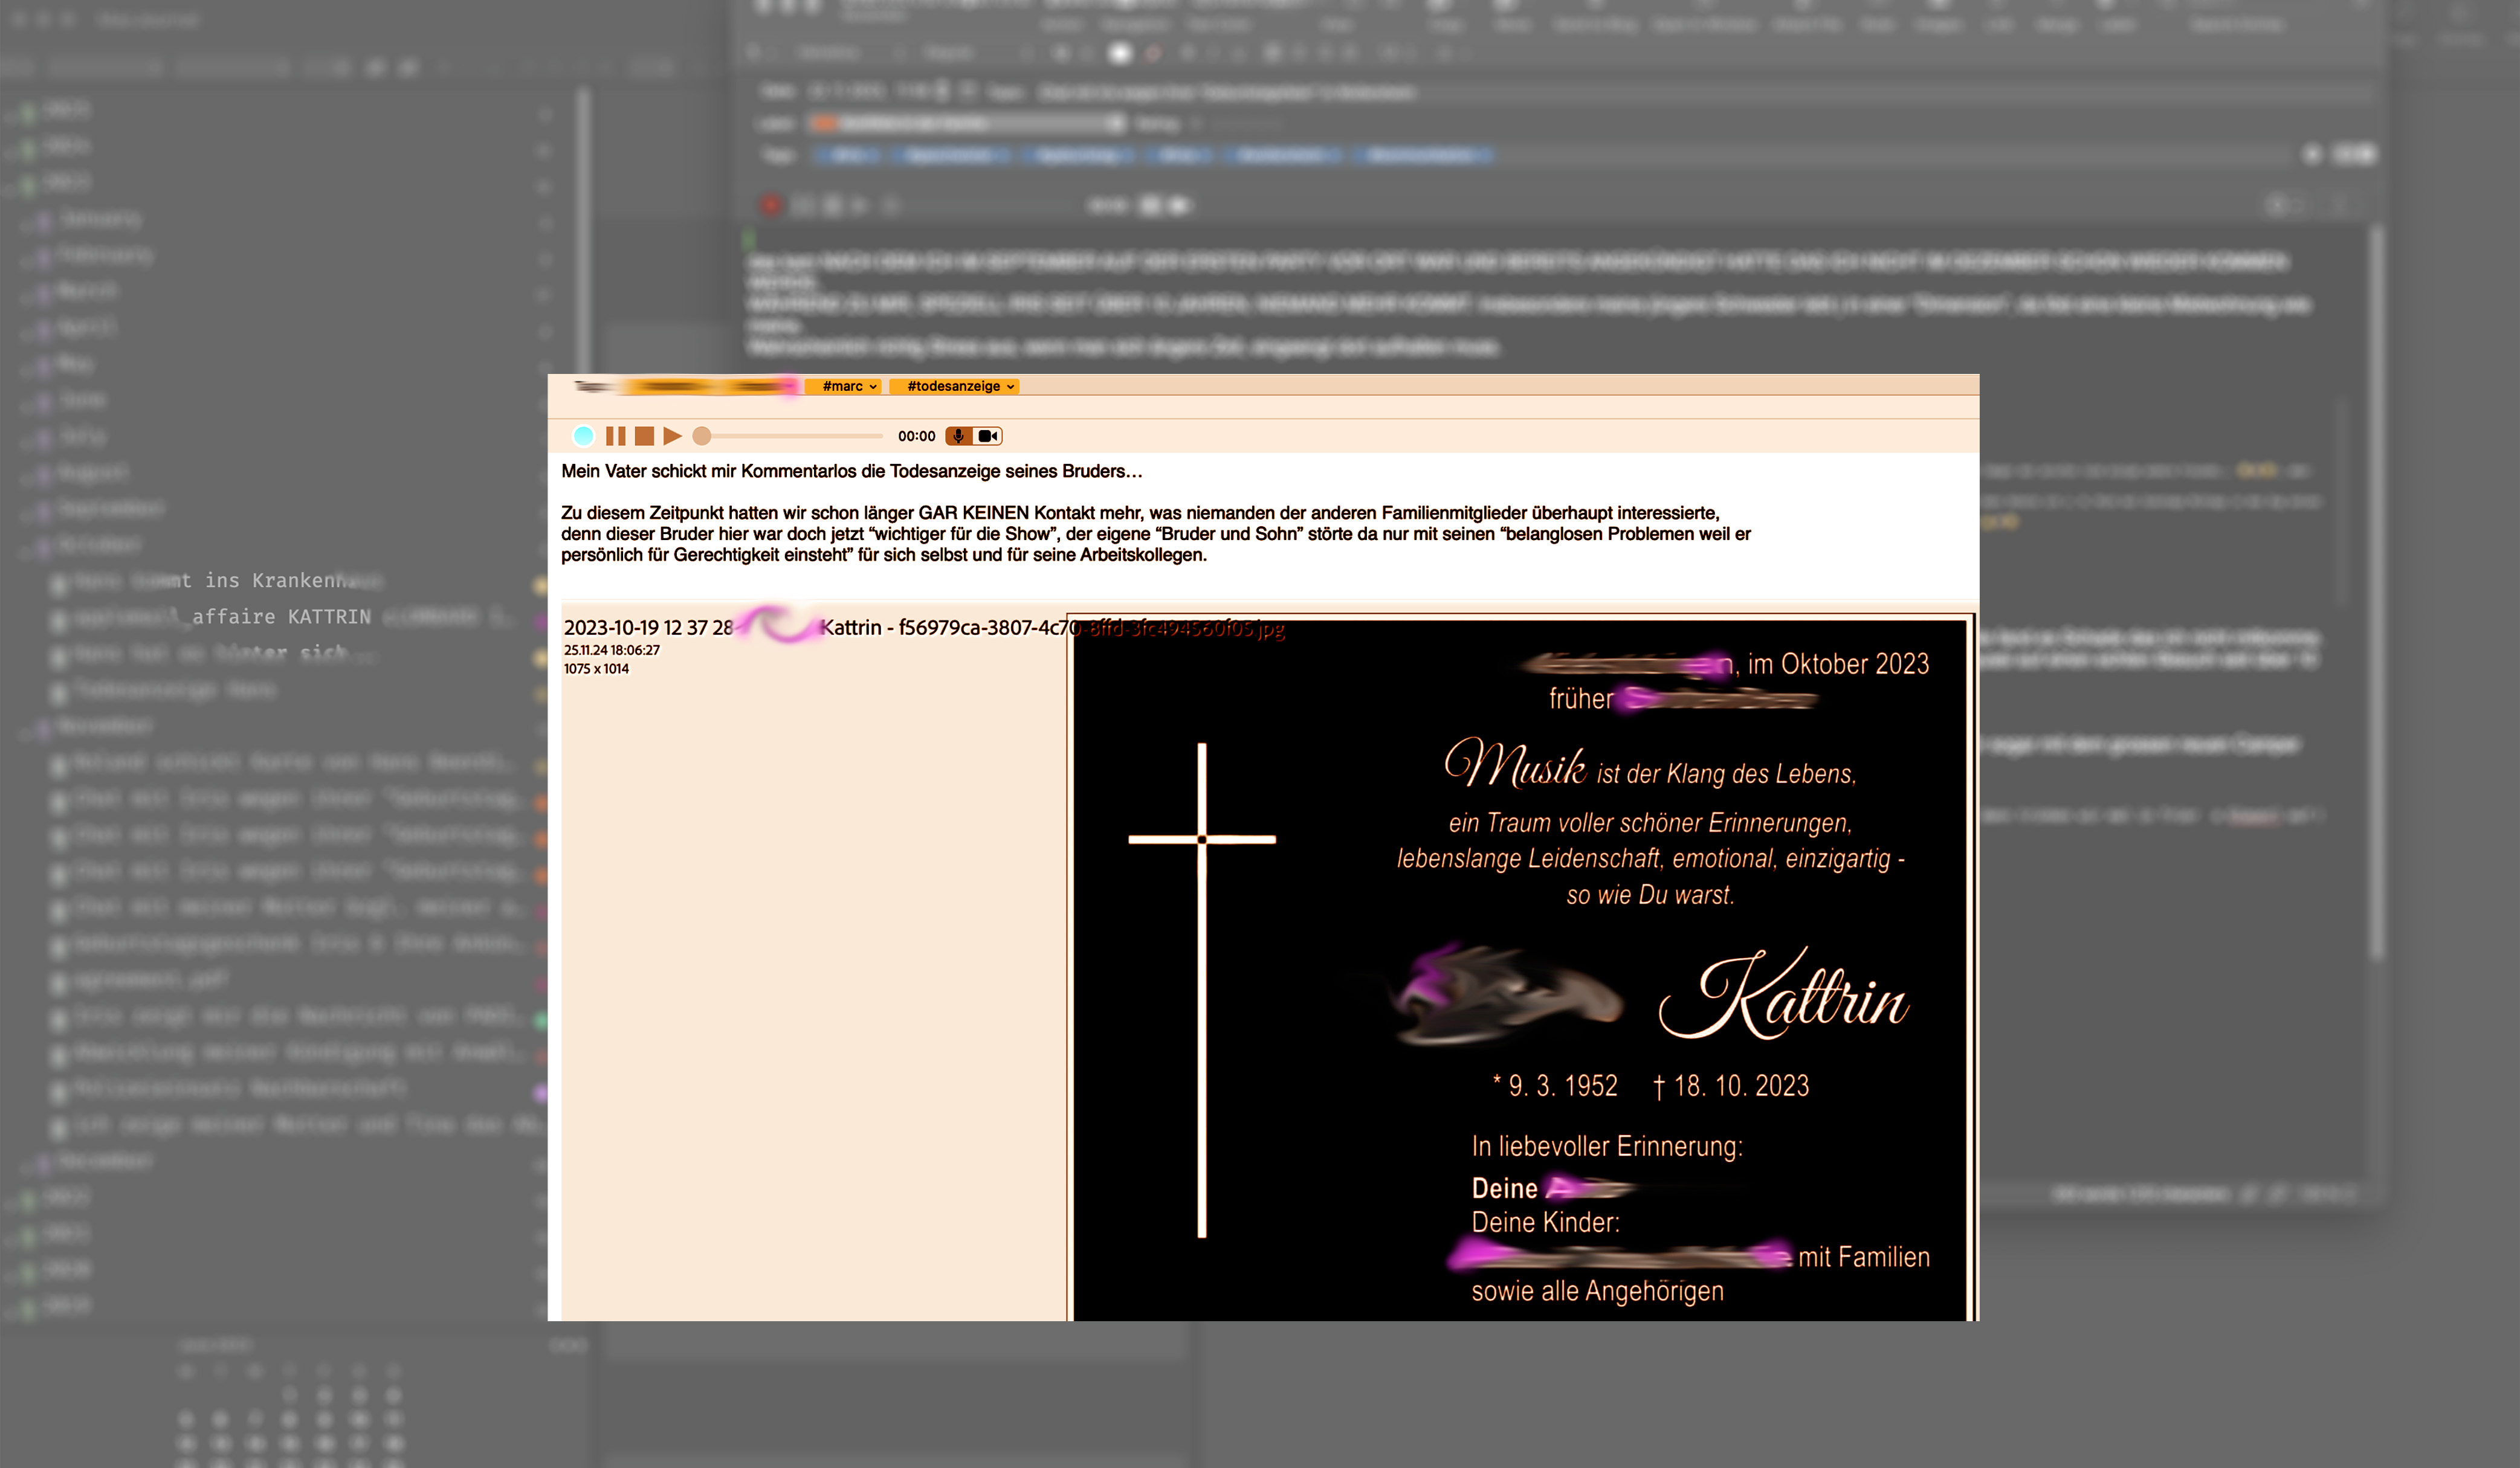Image resolution: width=2520 pixels, height=1468 pixels.
Task: Click the image dimensions '1075 x 1014'
Action: [x=596, y=669]
